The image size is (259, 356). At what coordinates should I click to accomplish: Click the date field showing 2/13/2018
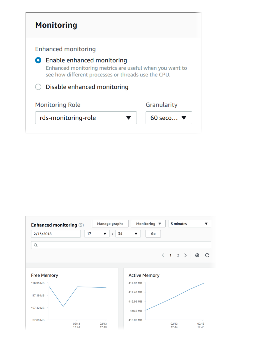pyautogui.click(x=56, y=234)
